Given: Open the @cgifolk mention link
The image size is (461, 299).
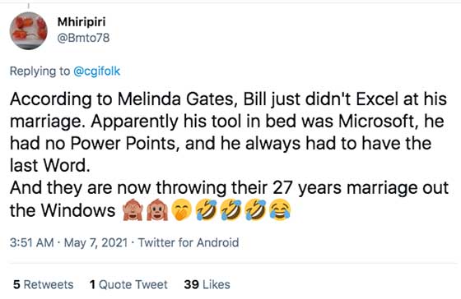Looking at the screenshot, I should (96, 71).
